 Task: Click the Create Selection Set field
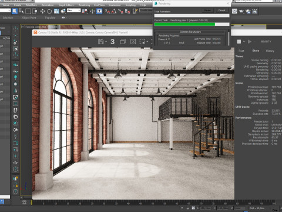pyautogui.click(x=146, y=11)
